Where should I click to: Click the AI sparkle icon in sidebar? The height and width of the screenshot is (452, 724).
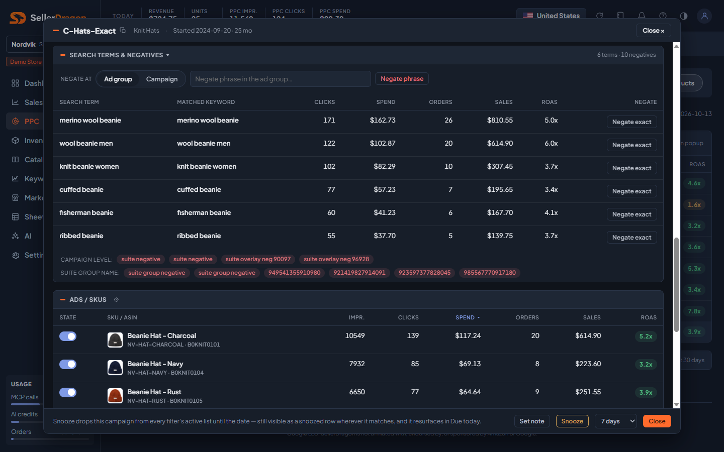click(16, 236)
